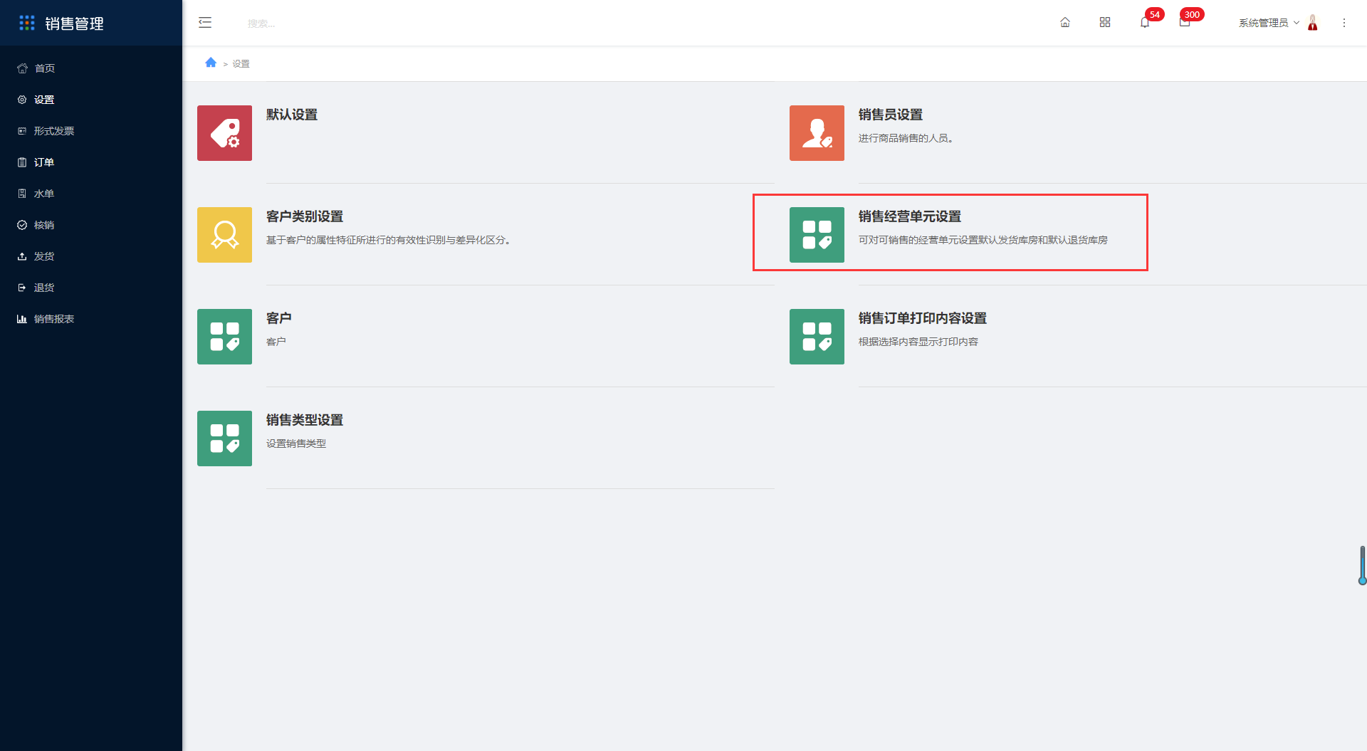Click description 根据选择内容显示打印内容
Viewport: 1367px width, 751px height.
point(918,342)
